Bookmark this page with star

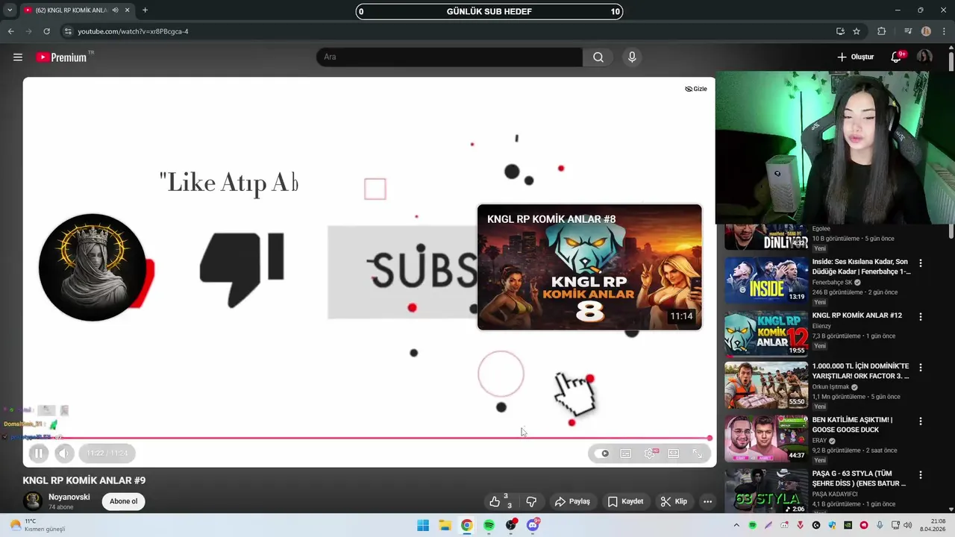857,31
